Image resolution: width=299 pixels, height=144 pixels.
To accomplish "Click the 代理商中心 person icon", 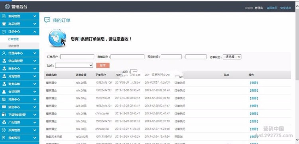I will click(x=4, y=53).
